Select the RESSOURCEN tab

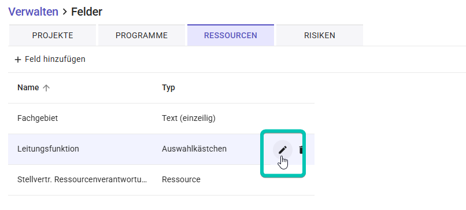[231, 35]
